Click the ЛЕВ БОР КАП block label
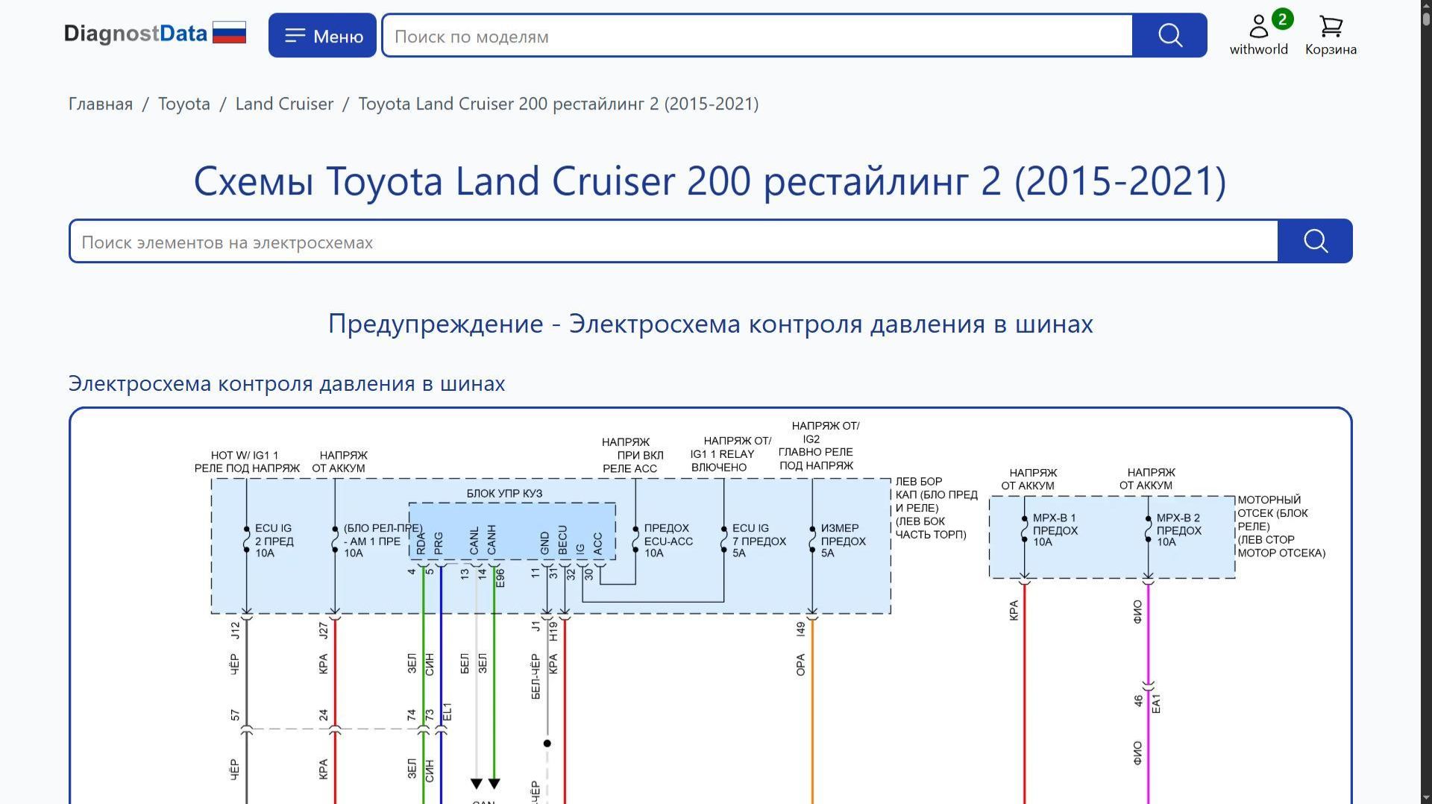The width and height of the screenshot is (1432, 804). 936,508
